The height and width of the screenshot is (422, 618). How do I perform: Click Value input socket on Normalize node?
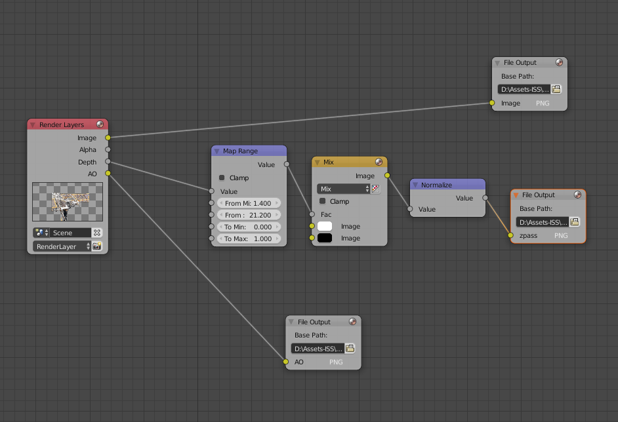[x=410, y=209]
